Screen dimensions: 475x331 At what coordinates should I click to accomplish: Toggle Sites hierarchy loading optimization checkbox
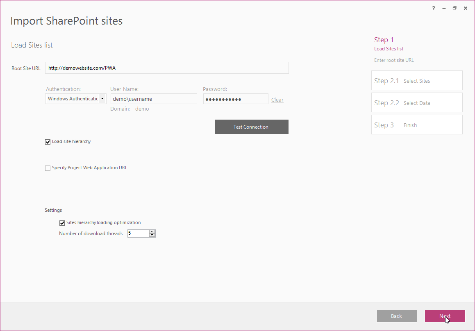62,223
